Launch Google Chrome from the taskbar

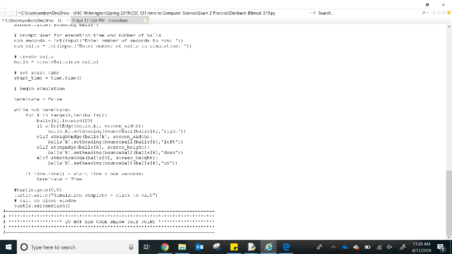coord(165,247)
